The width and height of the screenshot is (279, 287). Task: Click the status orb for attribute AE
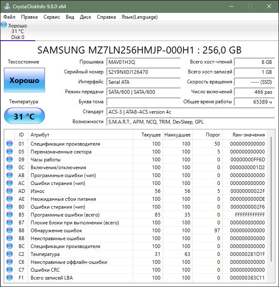[x=10, y=199]
